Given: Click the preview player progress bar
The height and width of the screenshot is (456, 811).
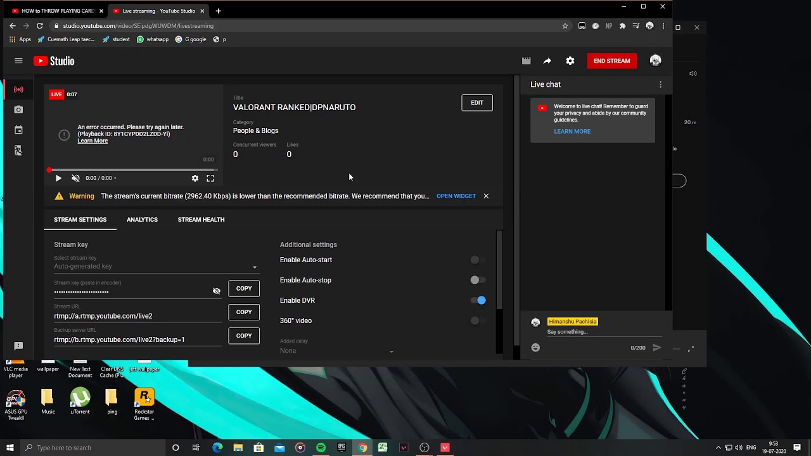Looking at the screenshot, I should point(133,170).
